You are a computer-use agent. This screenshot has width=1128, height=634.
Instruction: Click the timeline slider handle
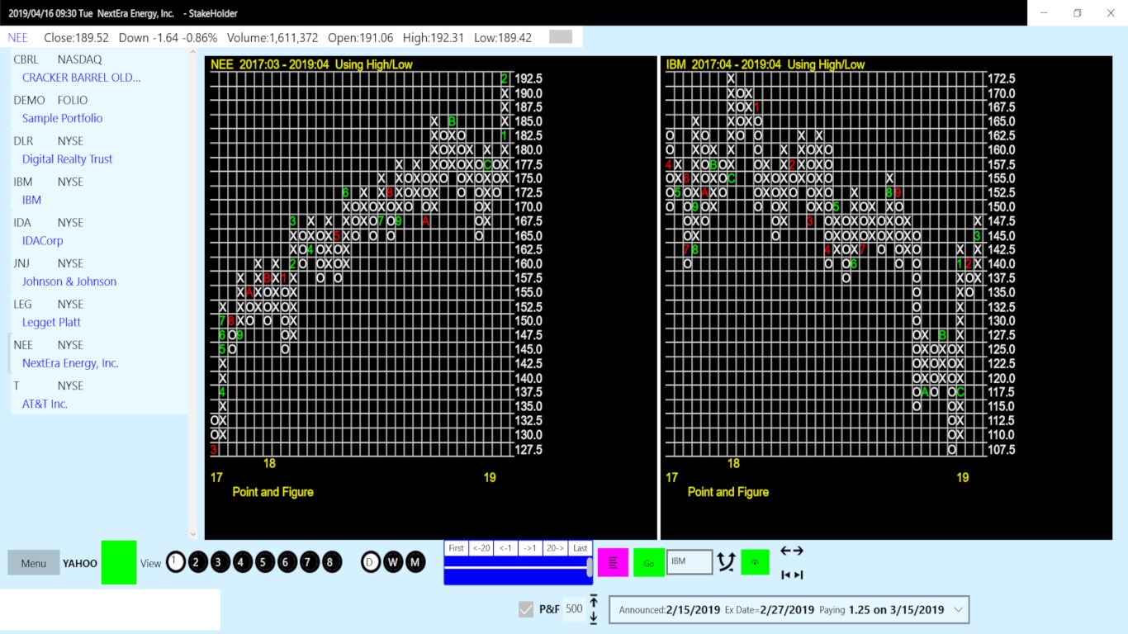tap(589, 567)
